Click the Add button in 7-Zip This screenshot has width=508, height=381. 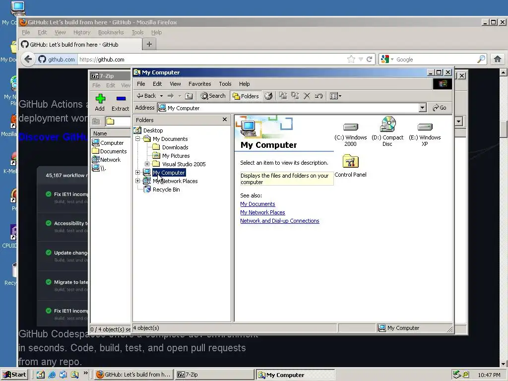[100, 102]
